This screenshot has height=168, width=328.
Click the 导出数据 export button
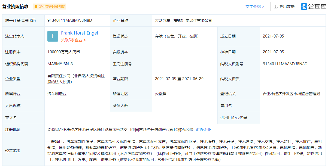point(284,7)
